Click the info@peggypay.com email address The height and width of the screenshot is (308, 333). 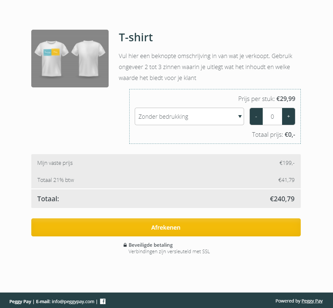click(x=73, y=302)
